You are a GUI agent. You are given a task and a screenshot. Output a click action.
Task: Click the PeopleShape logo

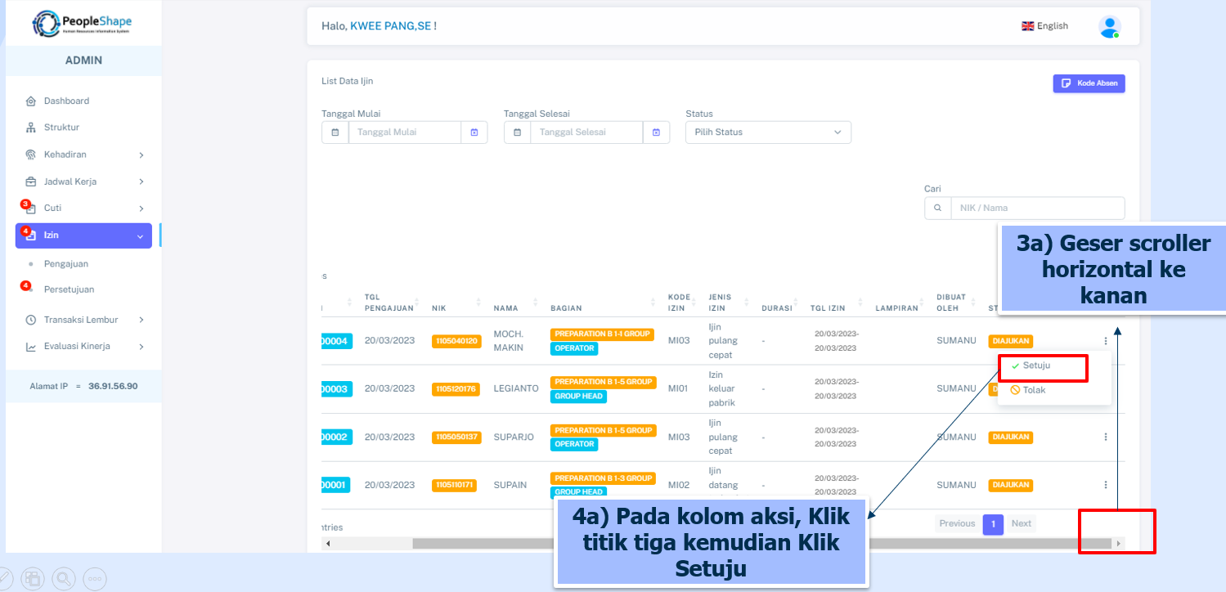82,24
